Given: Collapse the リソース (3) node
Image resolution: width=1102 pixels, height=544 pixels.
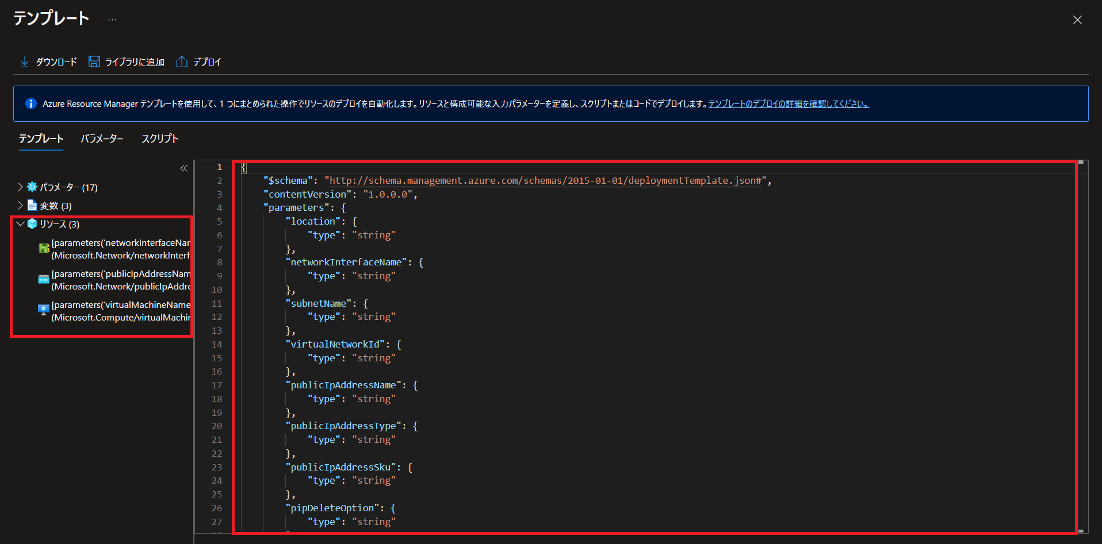Looking at the screenshot, I should 20,223.
